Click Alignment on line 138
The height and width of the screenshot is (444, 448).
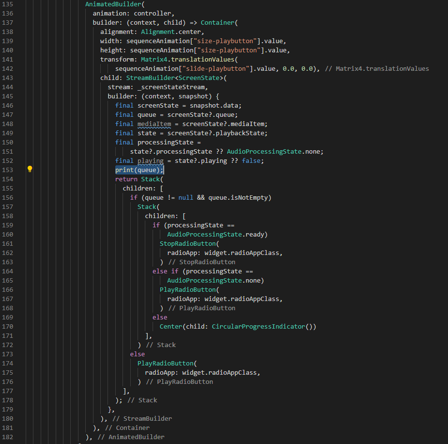(158, 32)
